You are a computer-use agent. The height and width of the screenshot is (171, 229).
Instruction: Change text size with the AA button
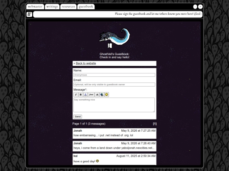pos(97,95)
